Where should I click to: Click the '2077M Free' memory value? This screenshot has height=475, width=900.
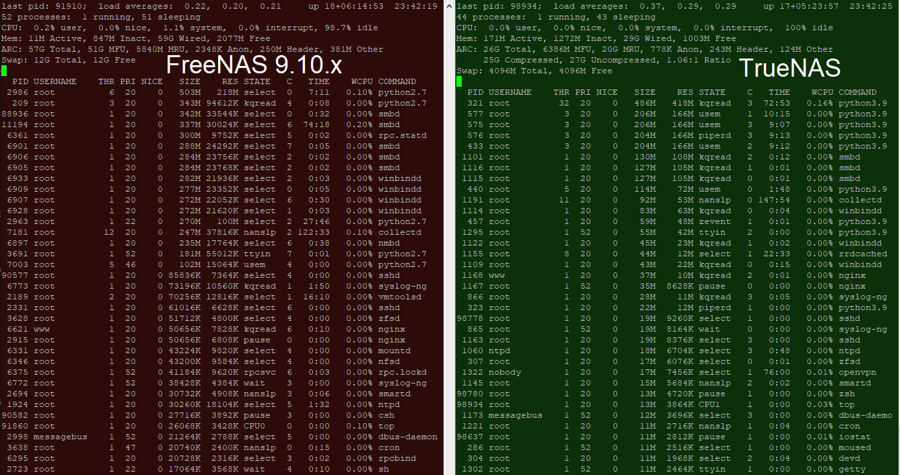pyautogui.click(x=244, y=38)
